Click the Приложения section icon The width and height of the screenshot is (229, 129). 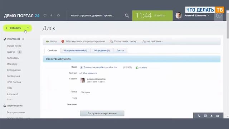point(5,106)
